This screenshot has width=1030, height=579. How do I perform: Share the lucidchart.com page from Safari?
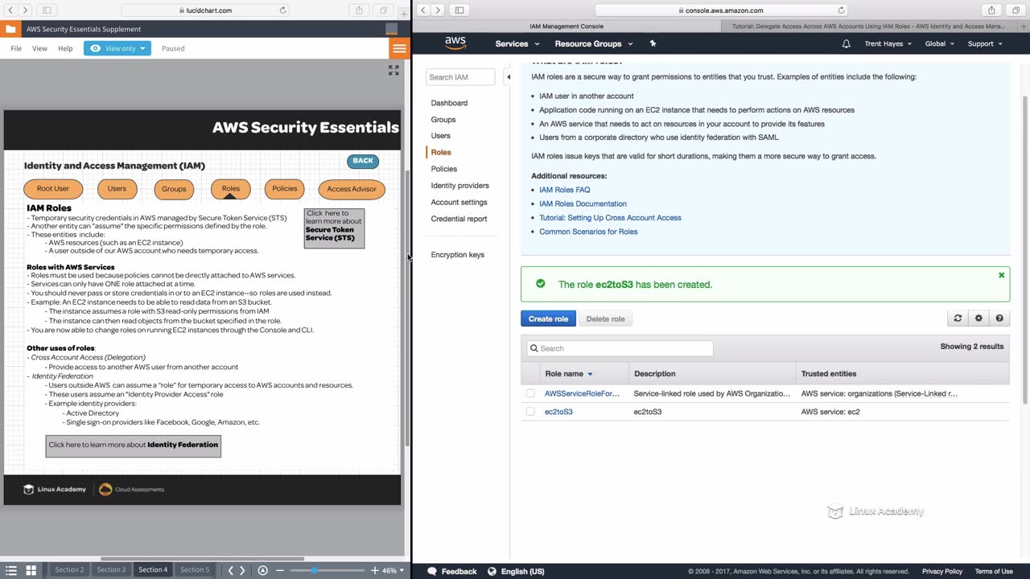(x=359, y=10)
